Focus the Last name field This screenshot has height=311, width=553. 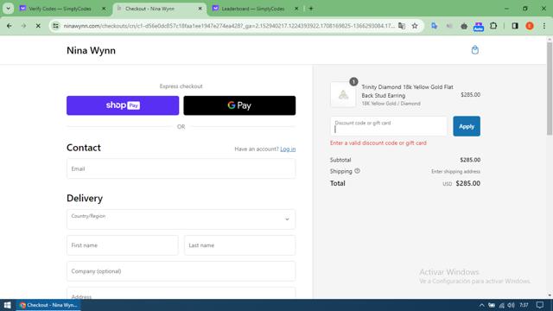(240, 245)
